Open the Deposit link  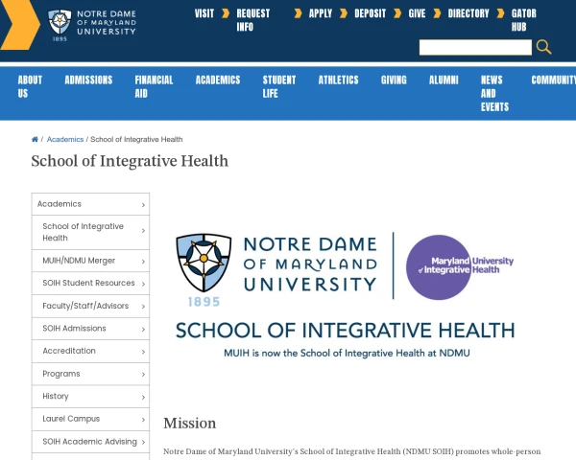click(370, 14)
